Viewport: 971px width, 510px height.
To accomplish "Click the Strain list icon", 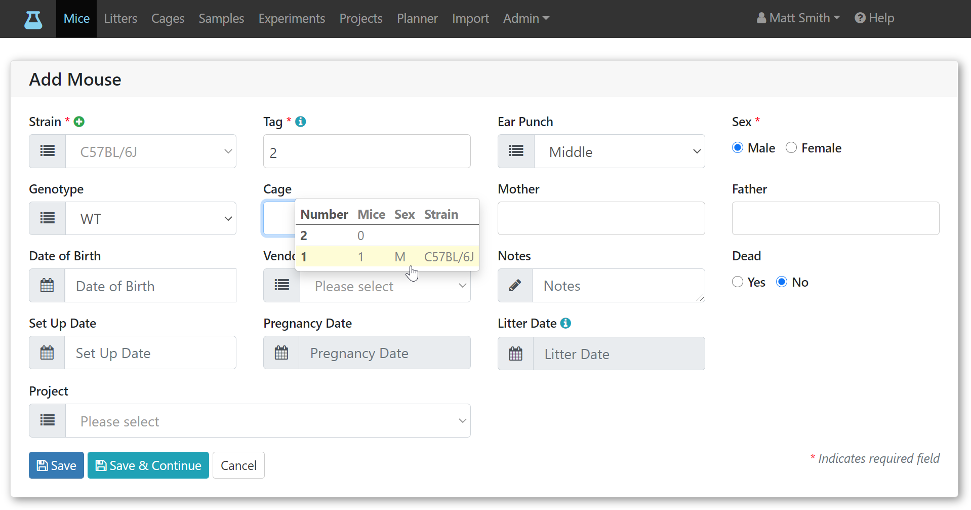I will 48,151.
